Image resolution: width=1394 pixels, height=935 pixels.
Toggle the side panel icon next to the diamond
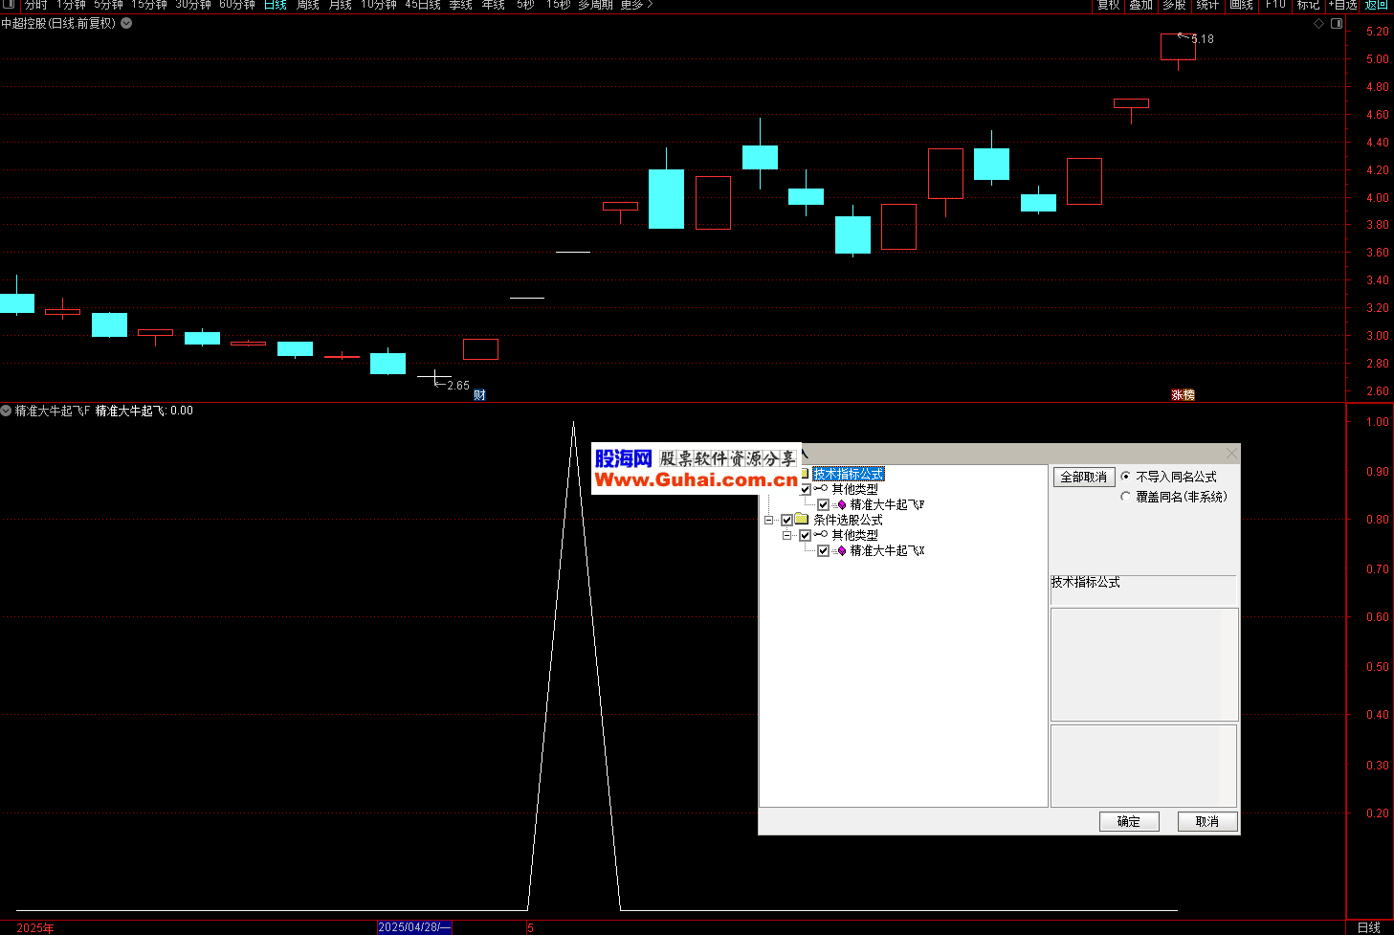(1337, 23)
